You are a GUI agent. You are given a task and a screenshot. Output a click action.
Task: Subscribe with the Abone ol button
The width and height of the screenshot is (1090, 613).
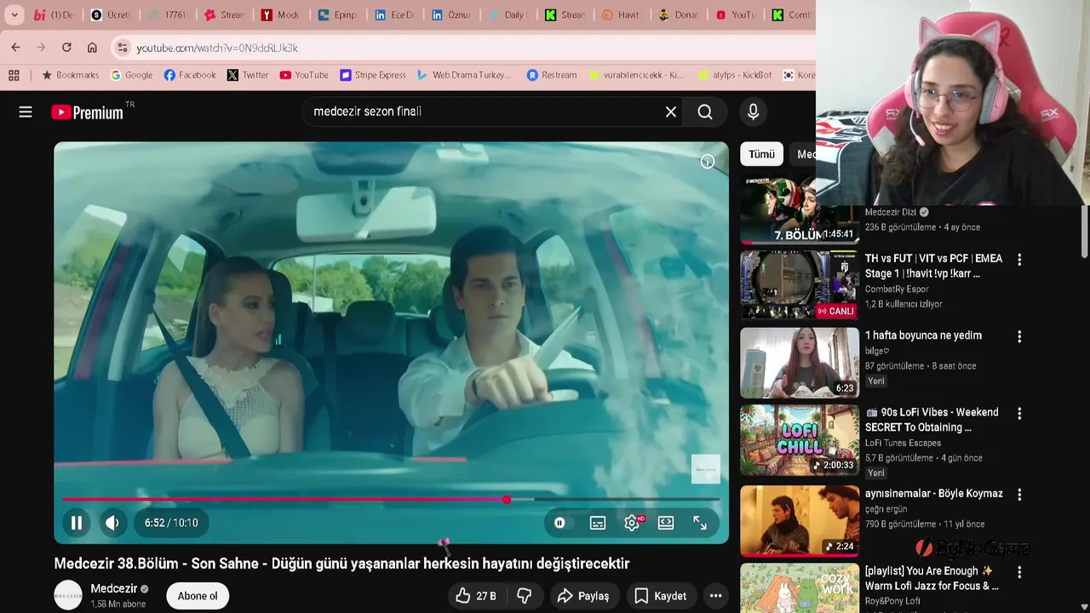click(x=198, y=596)
